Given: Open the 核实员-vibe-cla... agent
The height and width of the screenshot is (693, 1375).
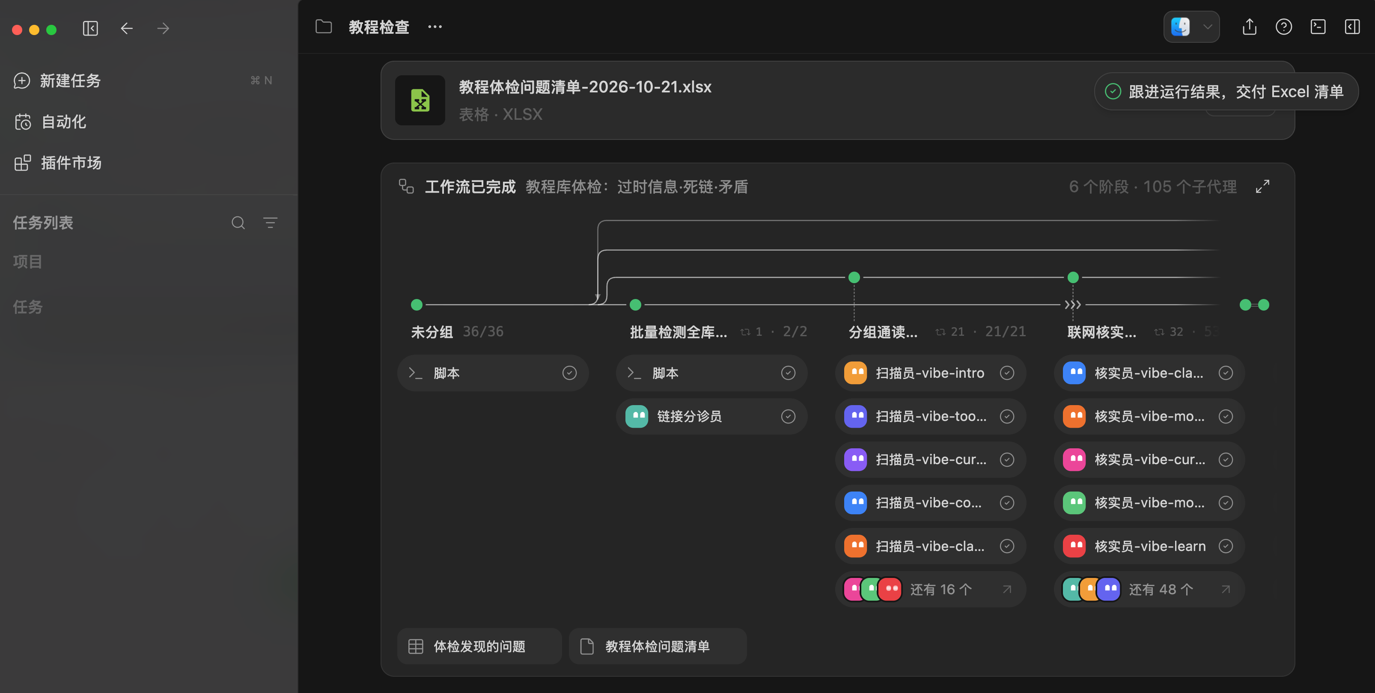Looking at the screenshot, I should point(1149,373).
